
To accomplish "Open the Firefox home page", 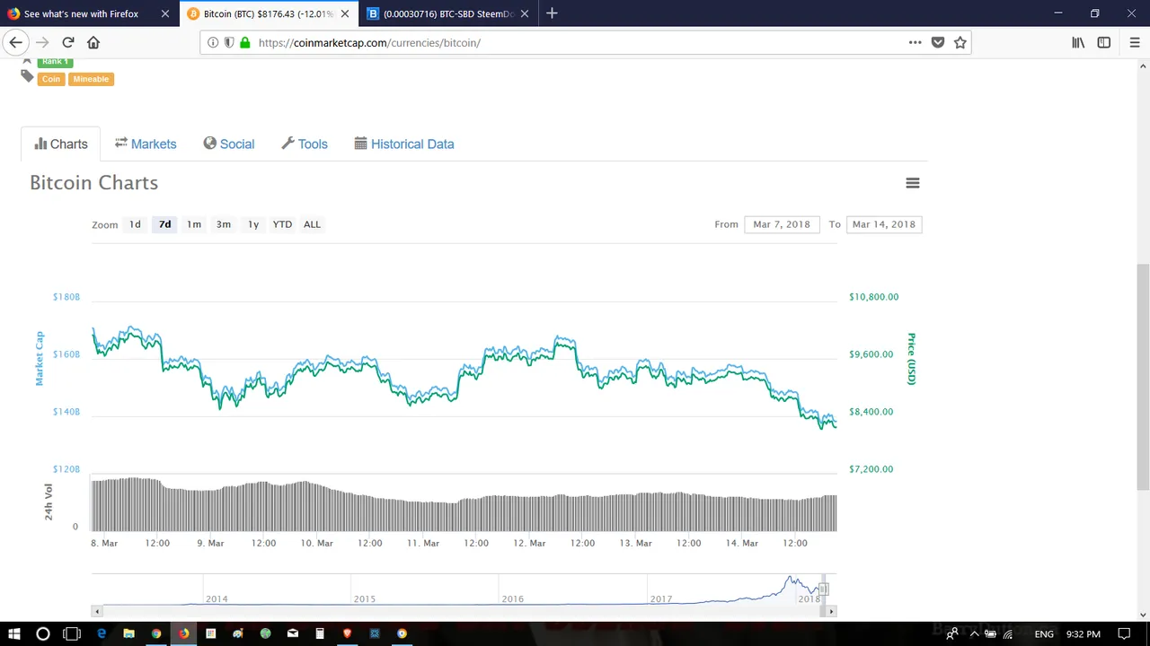I will (x=93, y=42).
